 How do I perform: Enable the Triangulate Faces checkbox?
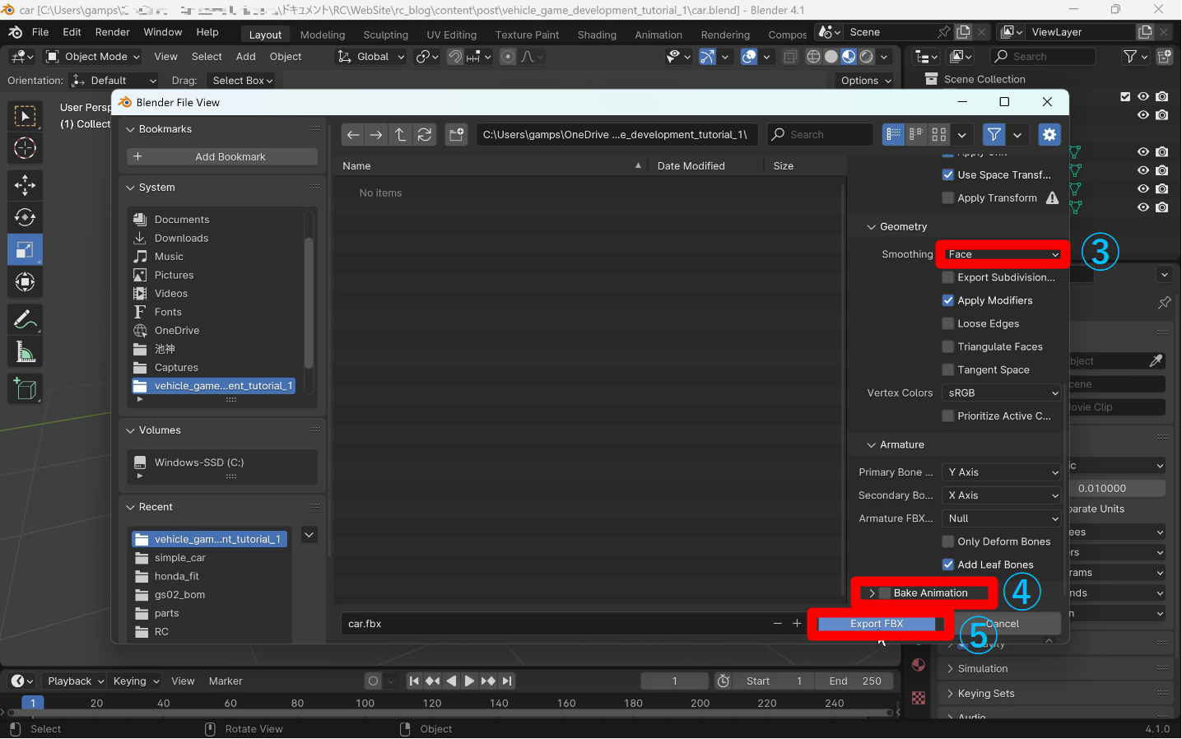tap(948, 346)
